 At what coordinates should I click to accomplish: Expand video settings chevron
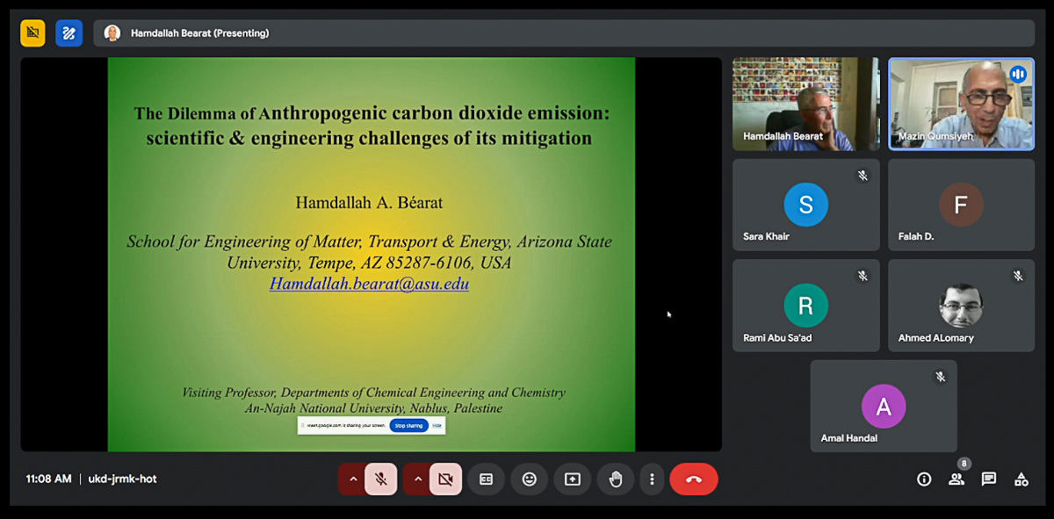[418, 479]
